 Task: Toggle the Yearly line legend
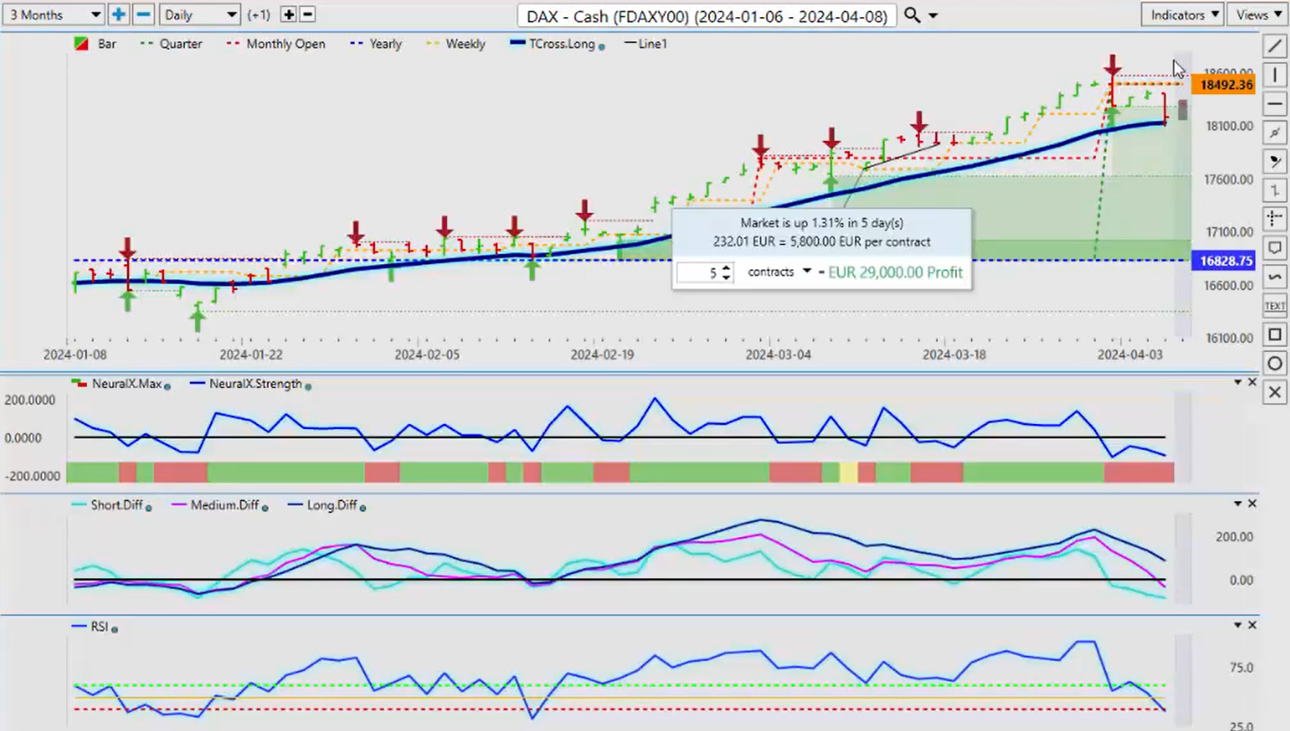pos(374,43)
